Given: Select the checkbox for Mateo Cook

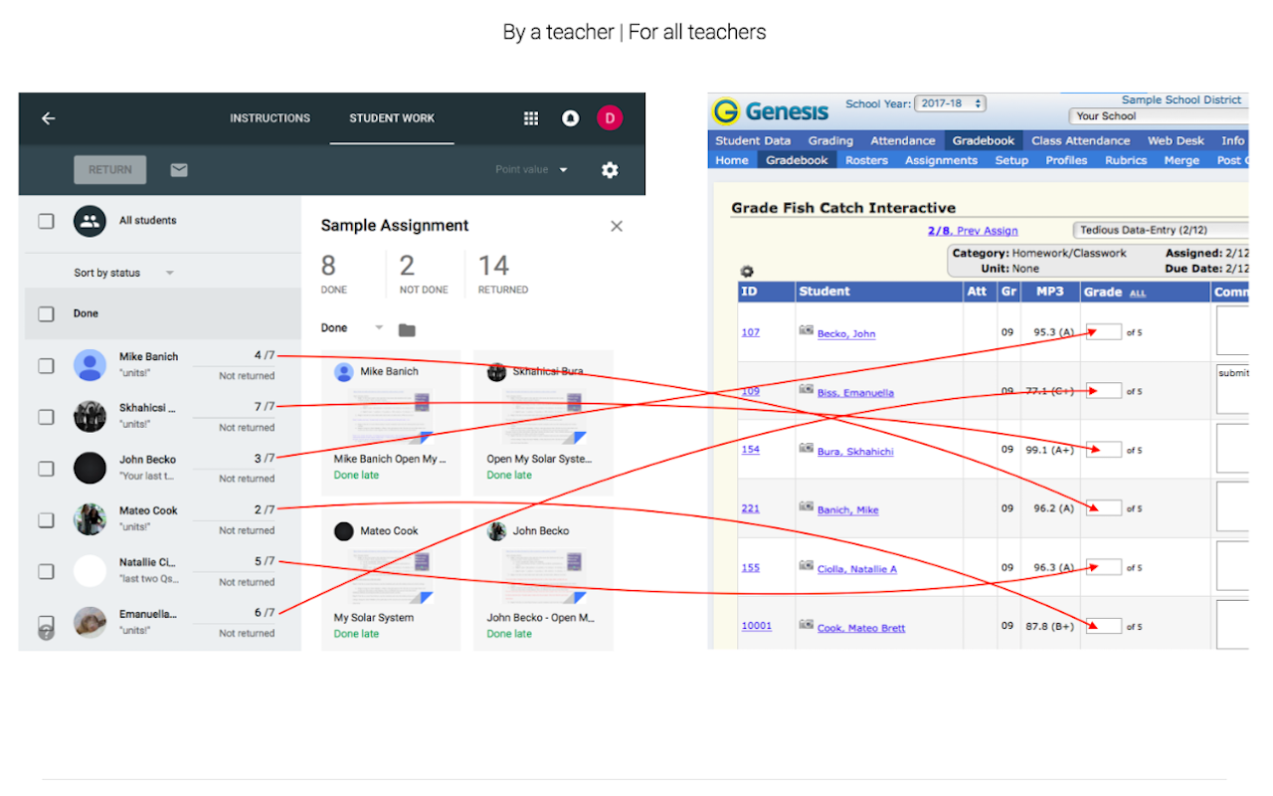Looking at the screenshot, I should [x=46, y=519].
